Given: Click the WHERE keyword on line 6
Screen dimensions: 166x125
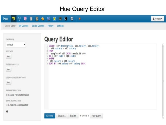Looking at the screenshot, I should click(x=52, y=58).
